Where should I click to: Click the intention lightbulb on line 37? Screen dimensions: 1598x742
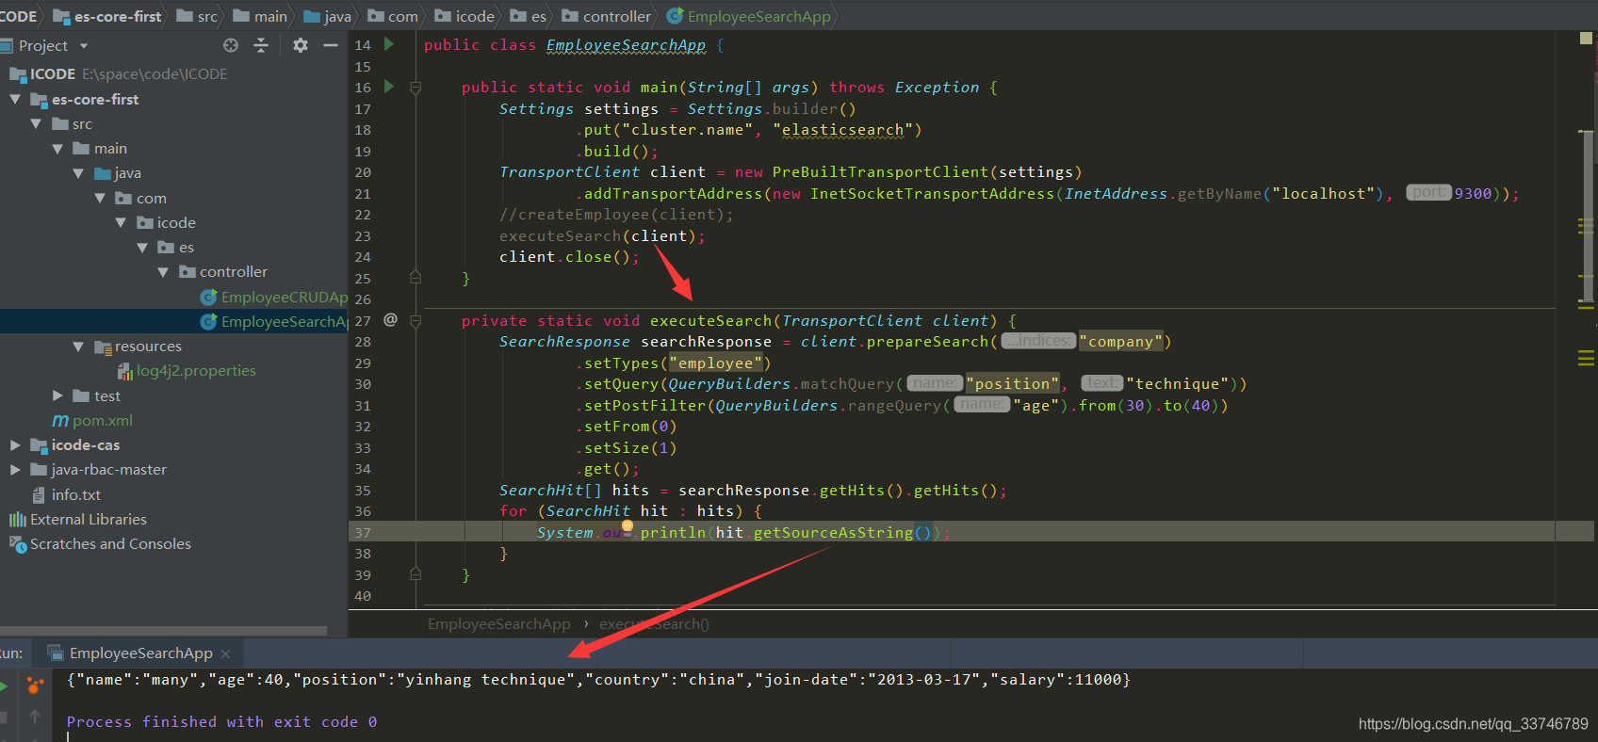(628, 527)
